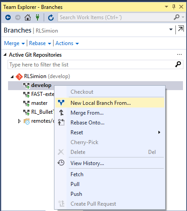Click the master branch icon
Screen dimensions: 187x211
coord(27,103)
